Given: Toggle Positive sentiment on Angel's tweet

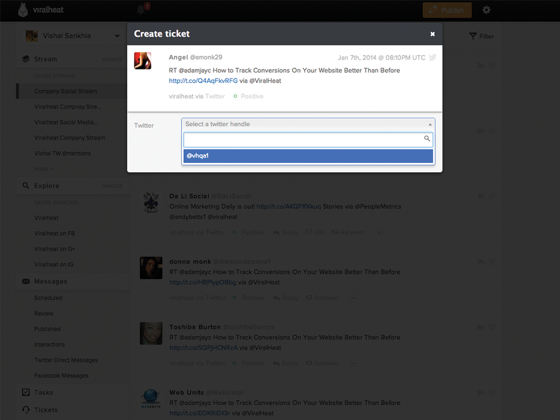Looking at the screenshot, I should 249,96.
